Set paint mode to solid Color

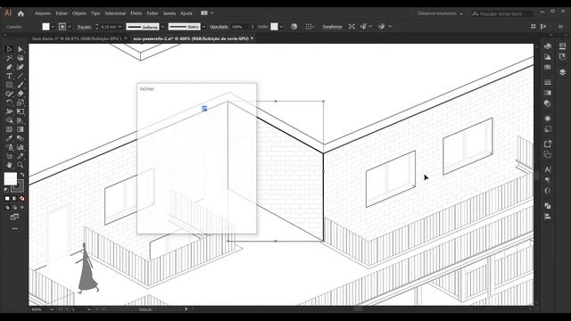pyautogui.click(x=7, y=198)
